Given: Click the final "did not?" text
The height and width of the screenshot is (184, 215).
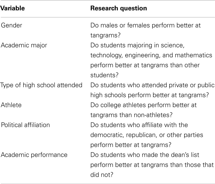Looking at the screenshot, I should point(102,175).
